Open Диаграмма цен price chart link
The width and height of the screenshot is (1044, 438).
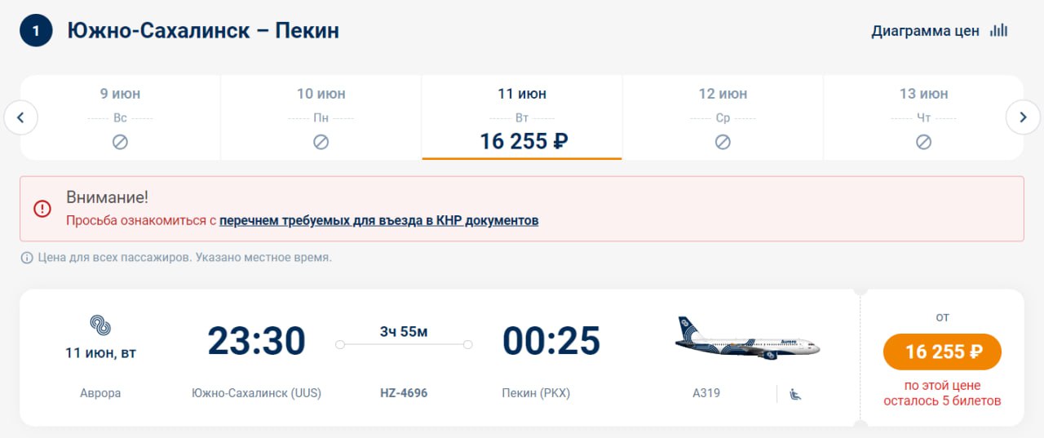[925, 32]
